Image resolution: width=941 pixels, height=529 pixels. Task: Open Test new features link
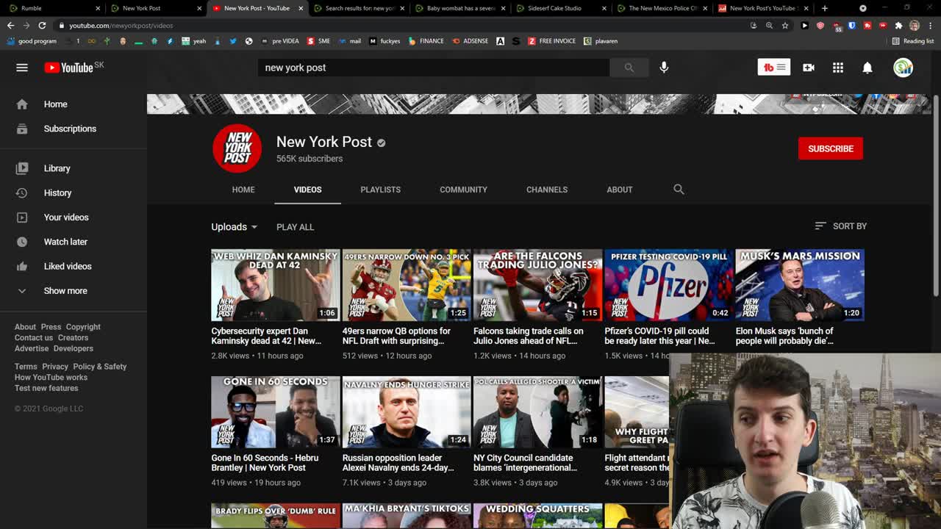point(46,388)
